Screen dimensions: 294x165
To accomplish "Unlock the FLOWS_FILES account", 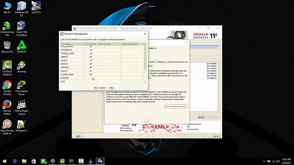I will pyautogui.click(x=90, y=74).
